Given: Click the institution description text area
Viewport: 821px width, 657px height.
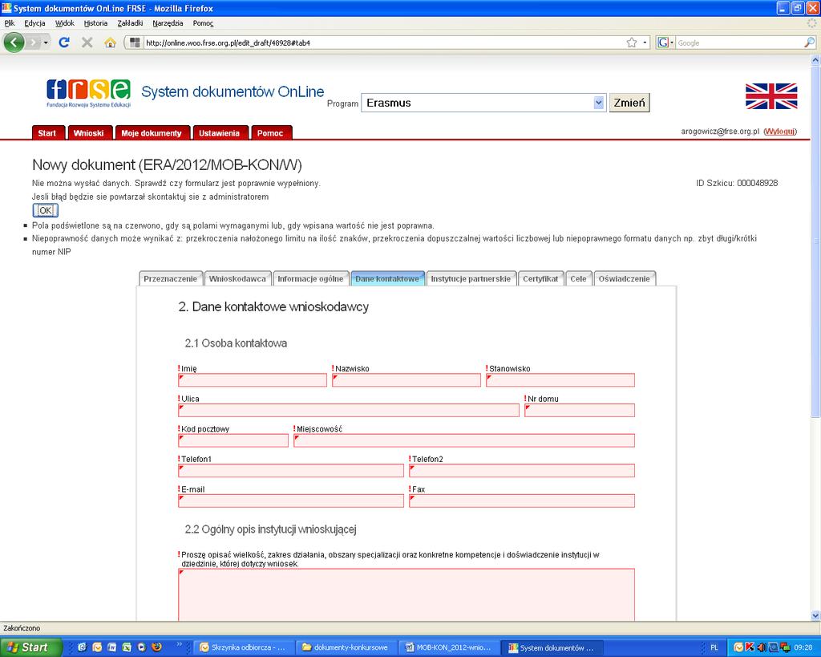Looking at the screenshot, I should click(x=406, y=595).
